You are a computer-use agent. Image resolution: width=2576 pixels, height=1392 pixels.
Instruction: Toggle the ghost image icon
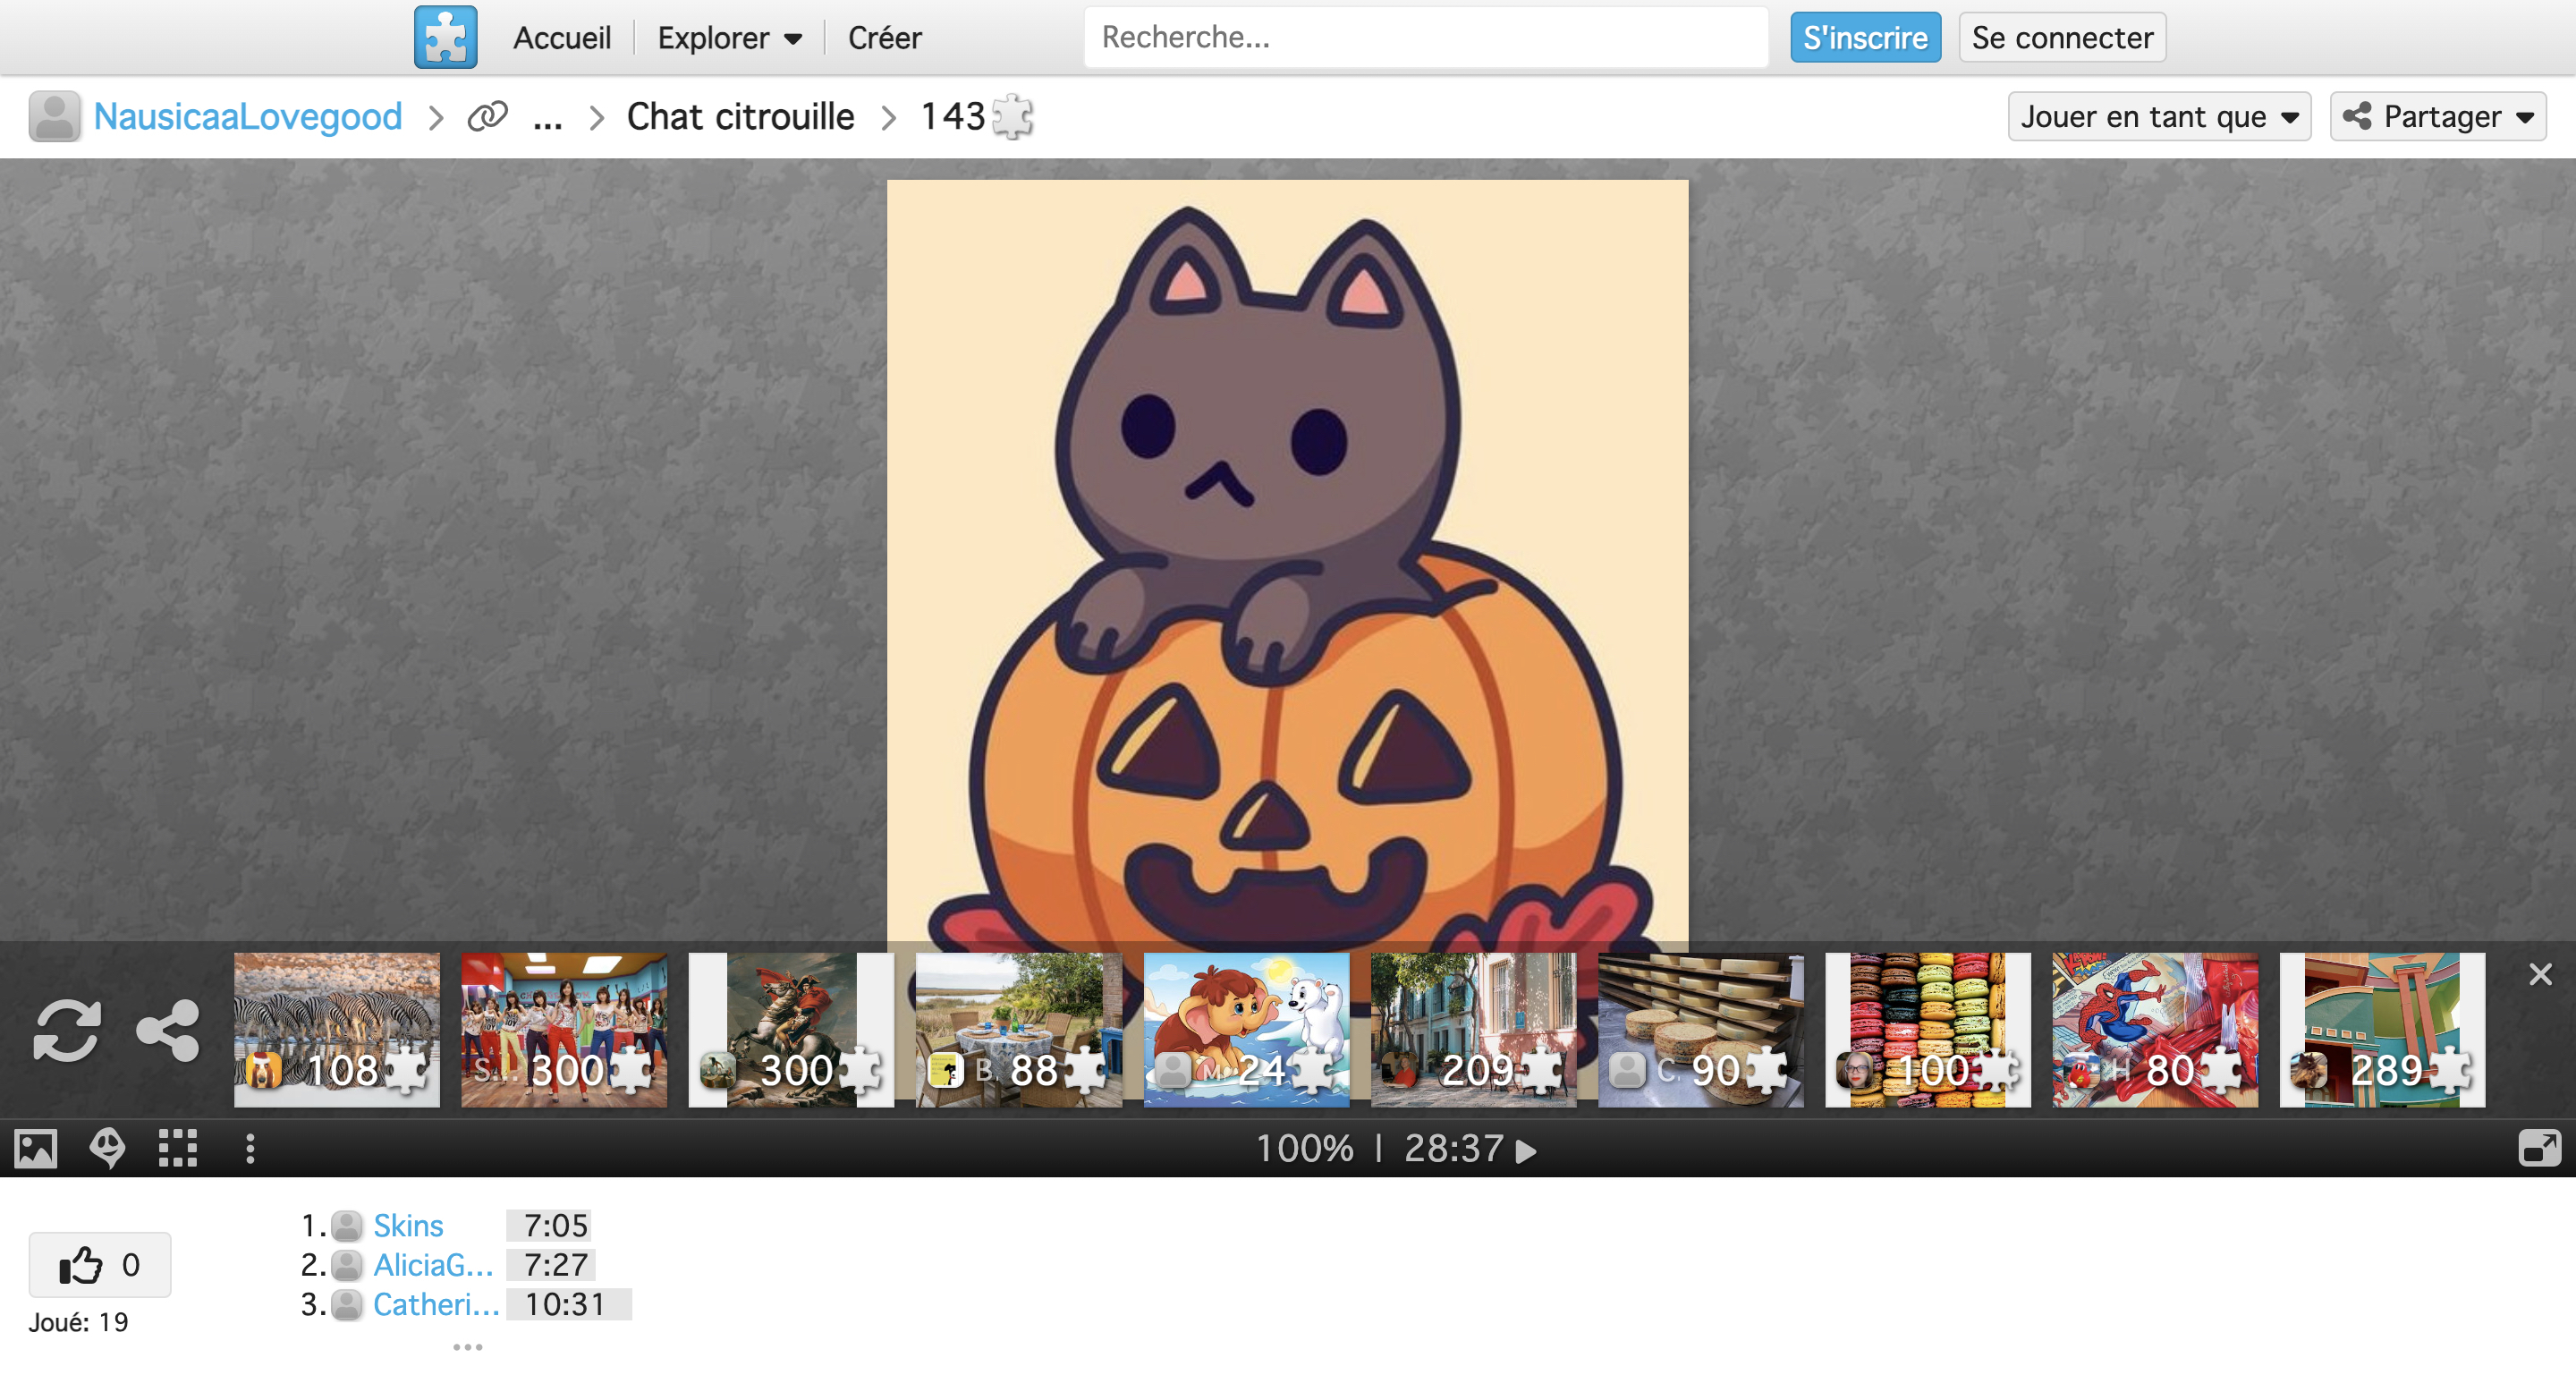tap(107, 1148)
